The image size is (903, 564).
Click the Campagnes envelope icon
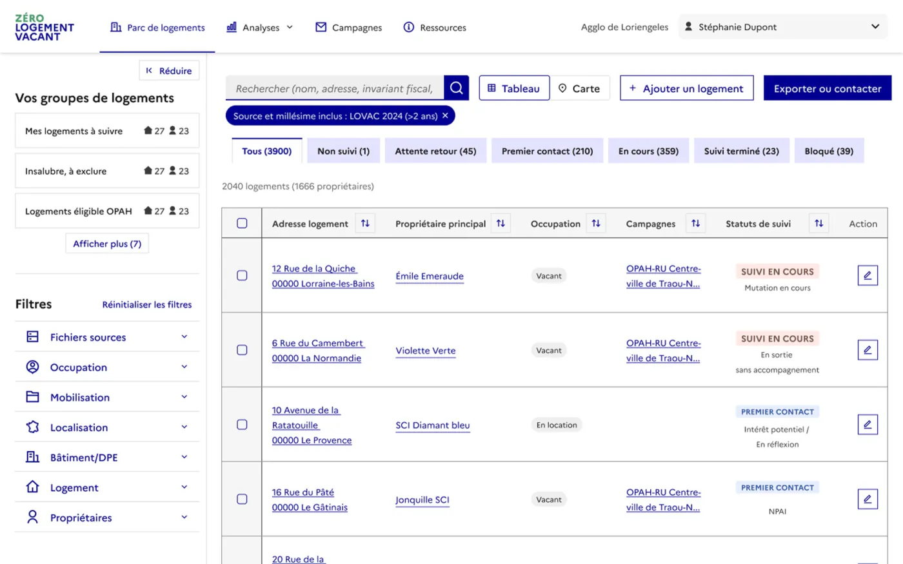321,27
